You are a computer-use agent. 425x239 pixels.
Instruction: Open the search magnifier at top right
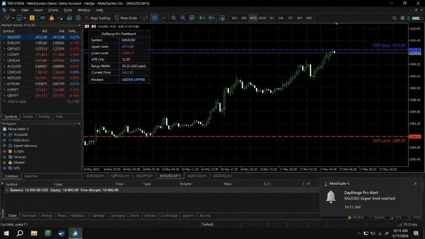(394, 18)
